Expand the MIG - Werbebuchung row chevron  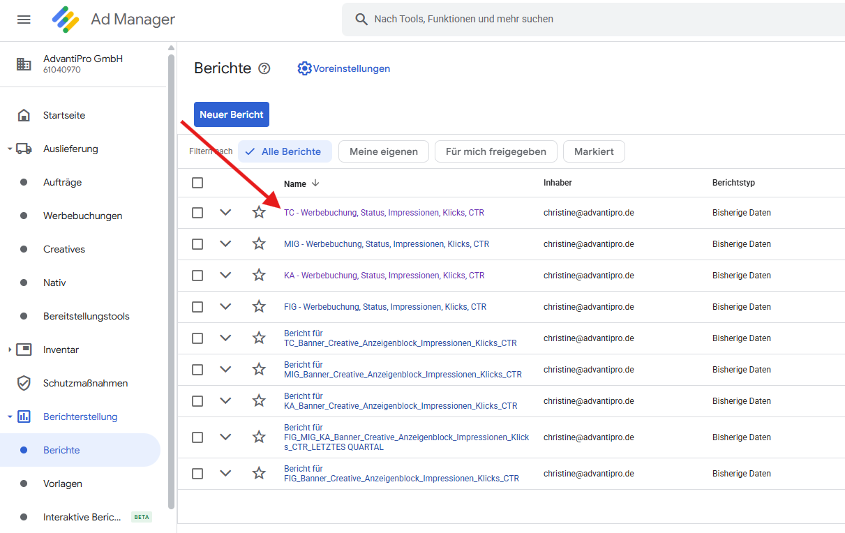tap(225, 243)
